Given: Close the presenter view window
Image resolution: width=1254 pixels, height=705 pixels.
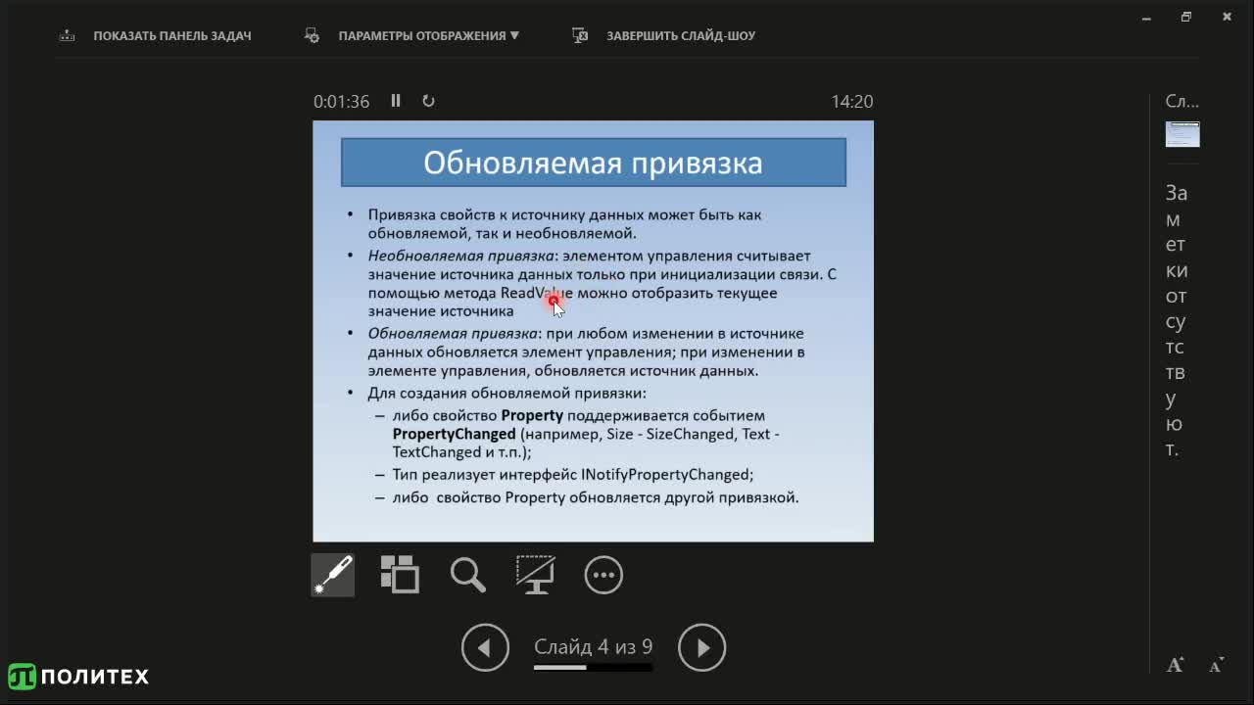Looking at the screenshot, I should [1227, 17].
